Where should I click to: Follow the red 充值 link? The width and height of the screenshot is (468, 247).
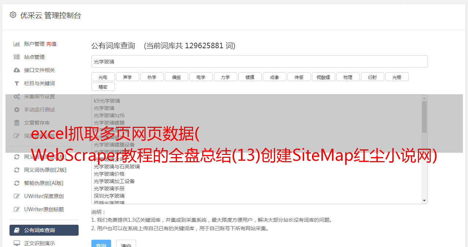point(51,44)
